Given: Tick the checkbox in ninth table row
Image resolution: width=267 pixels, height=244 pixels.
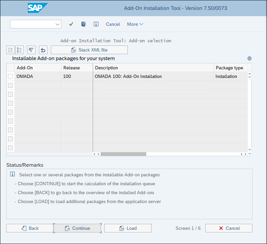Looking at the screenshot, I should 10,148.
